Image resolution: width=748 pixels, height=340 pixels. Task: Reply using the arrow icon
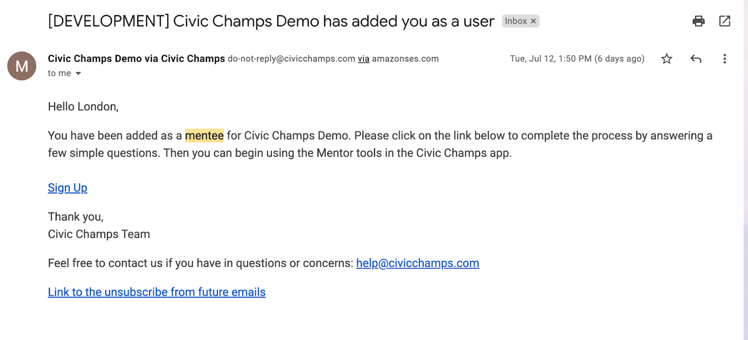[696, 59]
